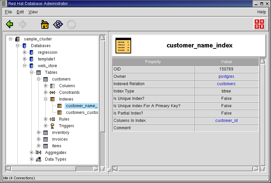The height and width of the screenshot is (183, 271).
Task: Expand the Columns node under customers
Action: (46, 86)
